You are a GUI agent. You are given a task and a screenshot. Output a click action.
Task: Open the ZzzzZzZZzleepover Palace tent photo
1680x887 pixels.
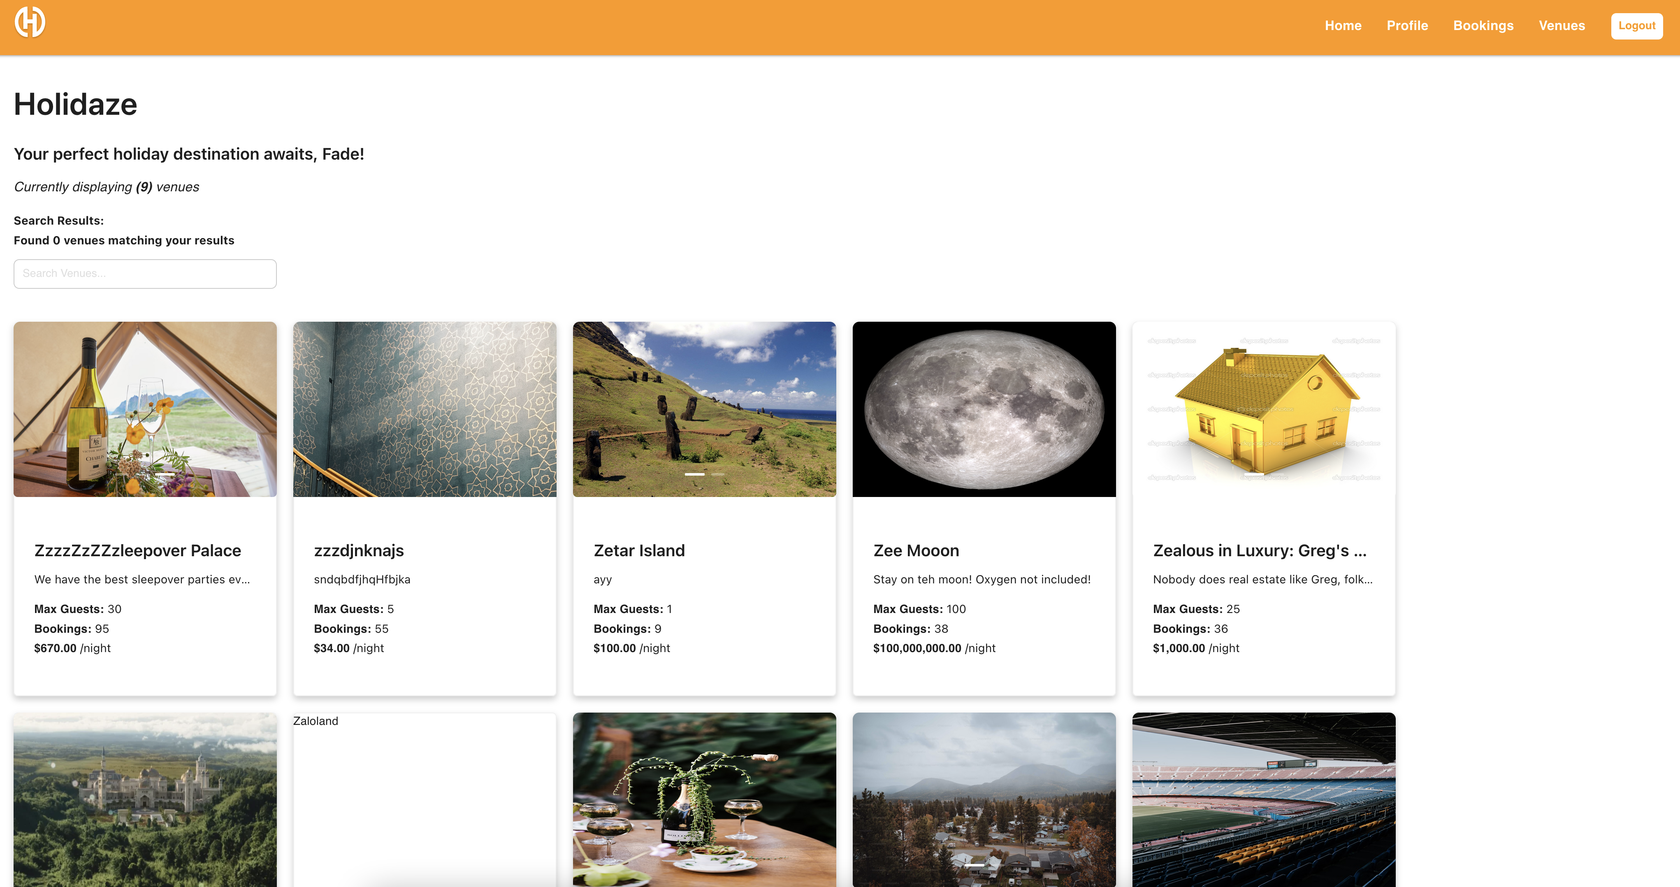pyautogui.click(x=145, y=409)
